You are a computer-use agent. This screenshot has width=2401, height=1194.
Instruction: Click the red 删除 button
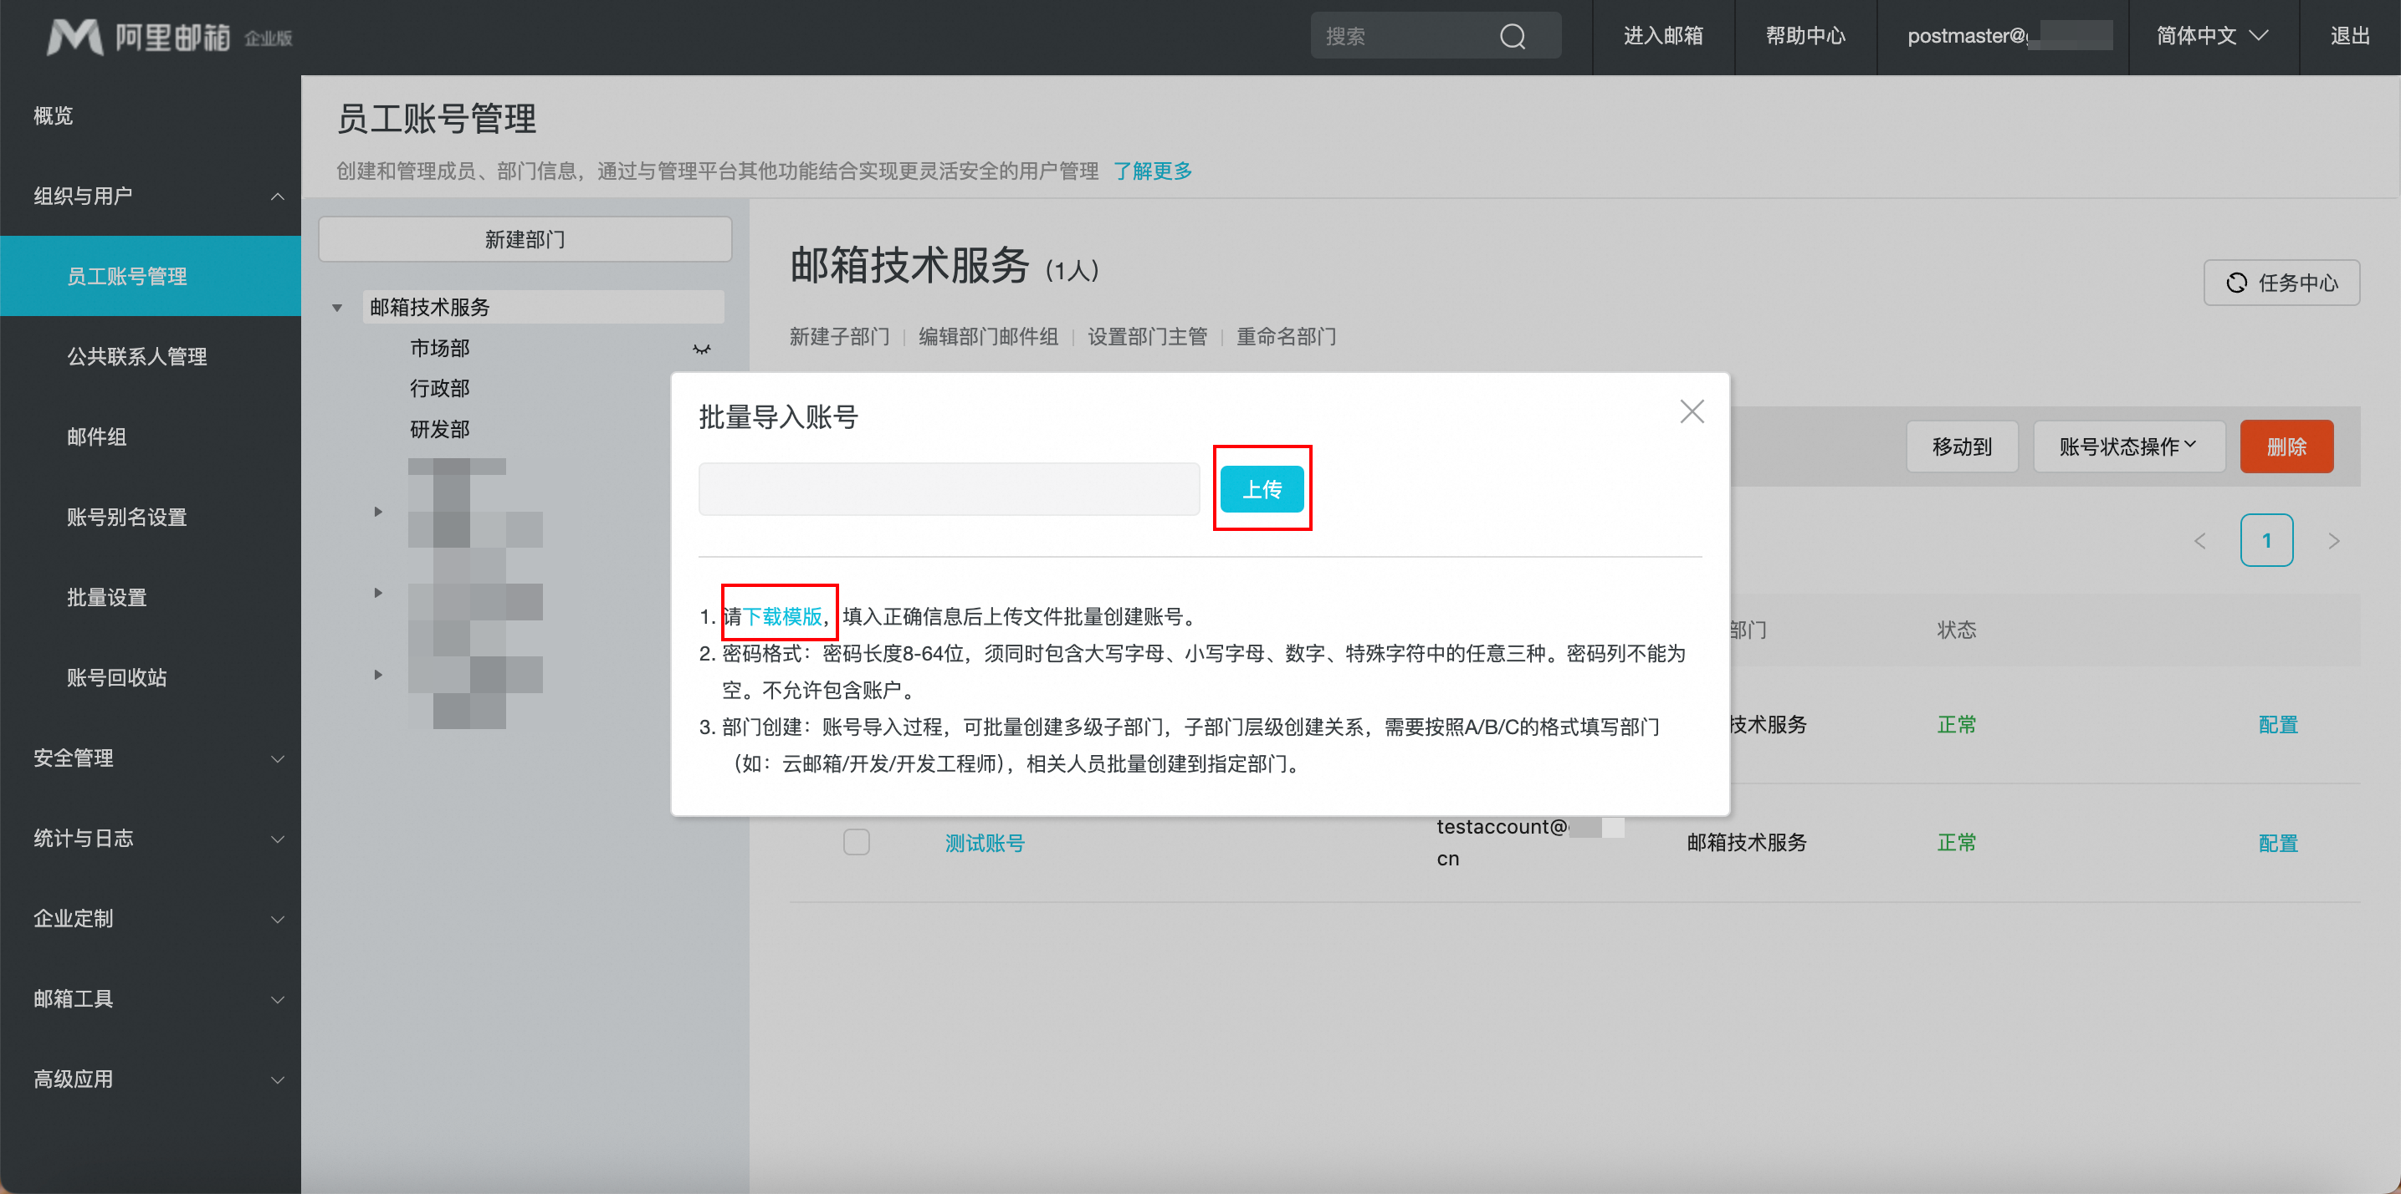click(x=2286, y=447)
